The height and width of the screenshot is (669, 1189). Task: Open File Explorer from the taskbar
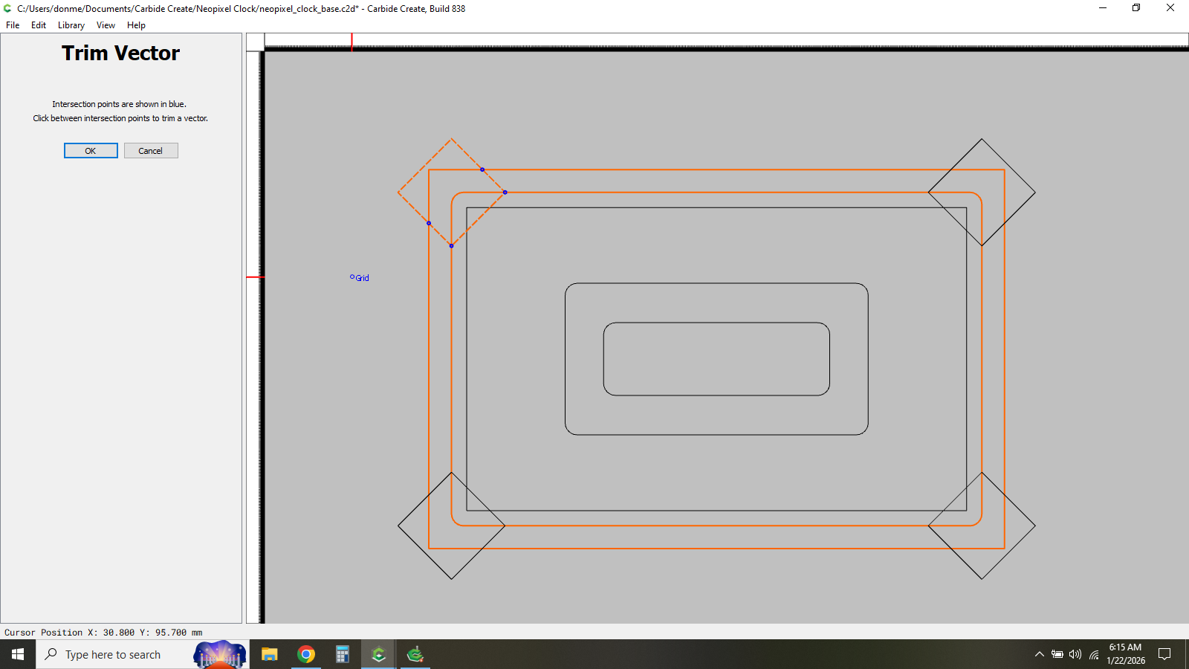(270, 654)
